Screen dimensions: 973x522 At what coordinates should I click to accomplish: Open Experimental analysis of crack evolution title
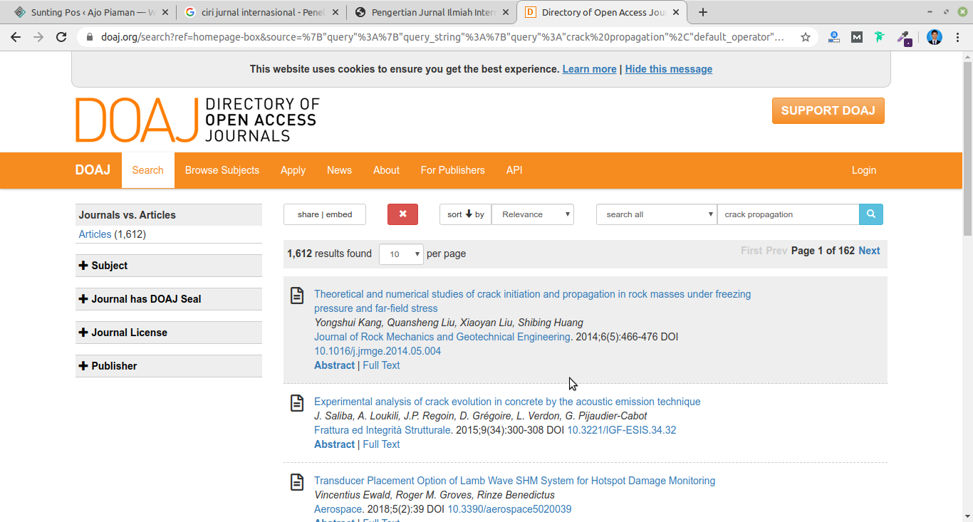(507, 402)
